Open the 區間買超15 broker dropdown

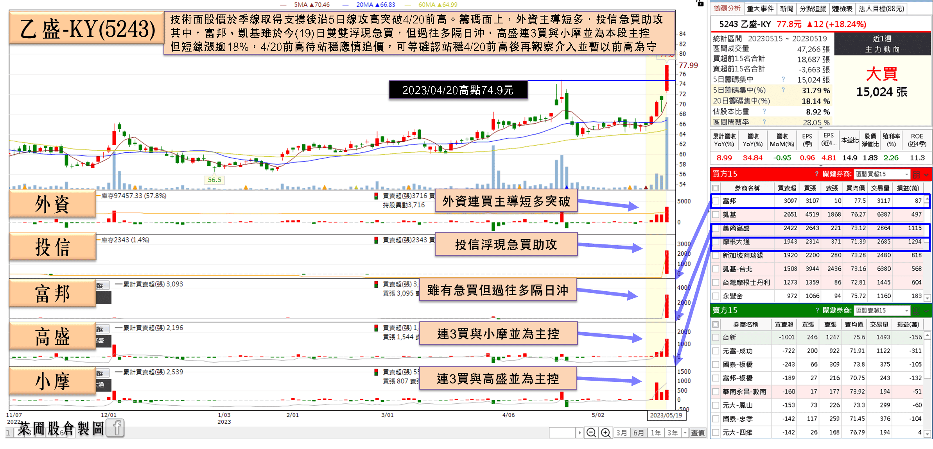click(882, 174)
